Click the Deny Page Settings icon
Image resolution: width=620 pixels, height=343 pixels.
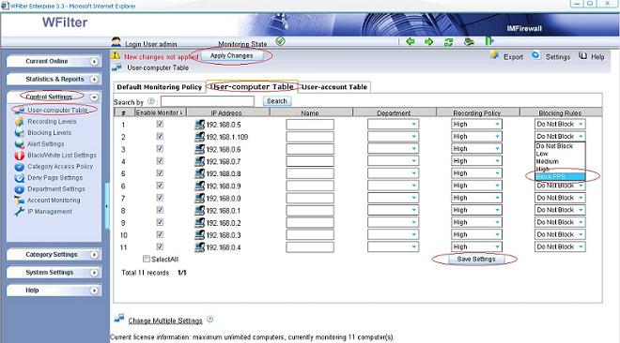20,178
